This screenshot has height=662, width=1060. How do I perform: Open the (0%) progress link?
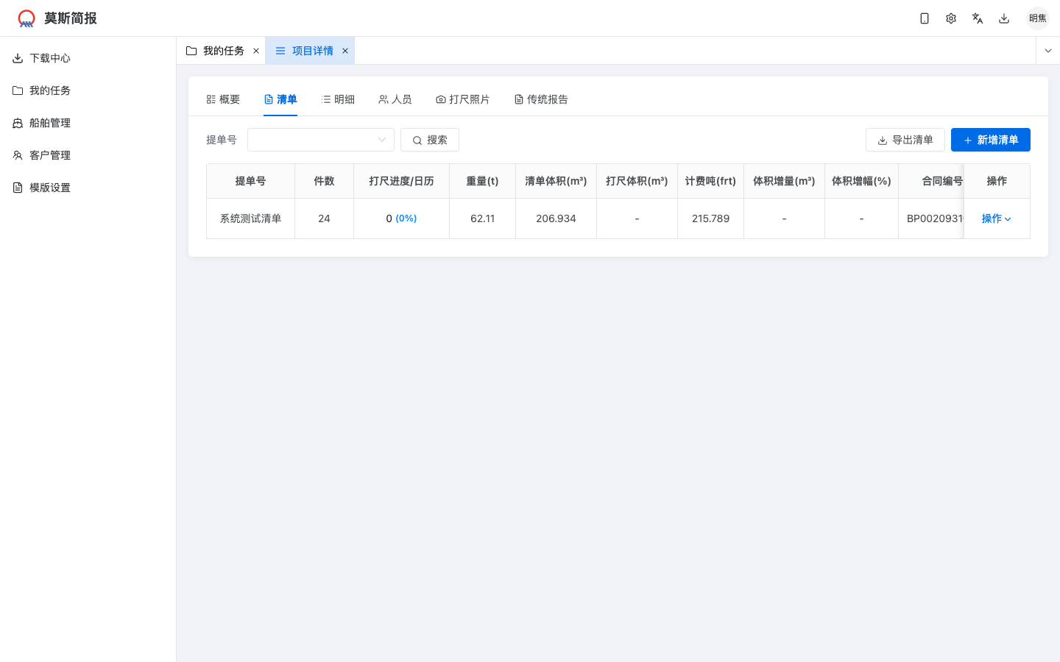tap(406, 218)
